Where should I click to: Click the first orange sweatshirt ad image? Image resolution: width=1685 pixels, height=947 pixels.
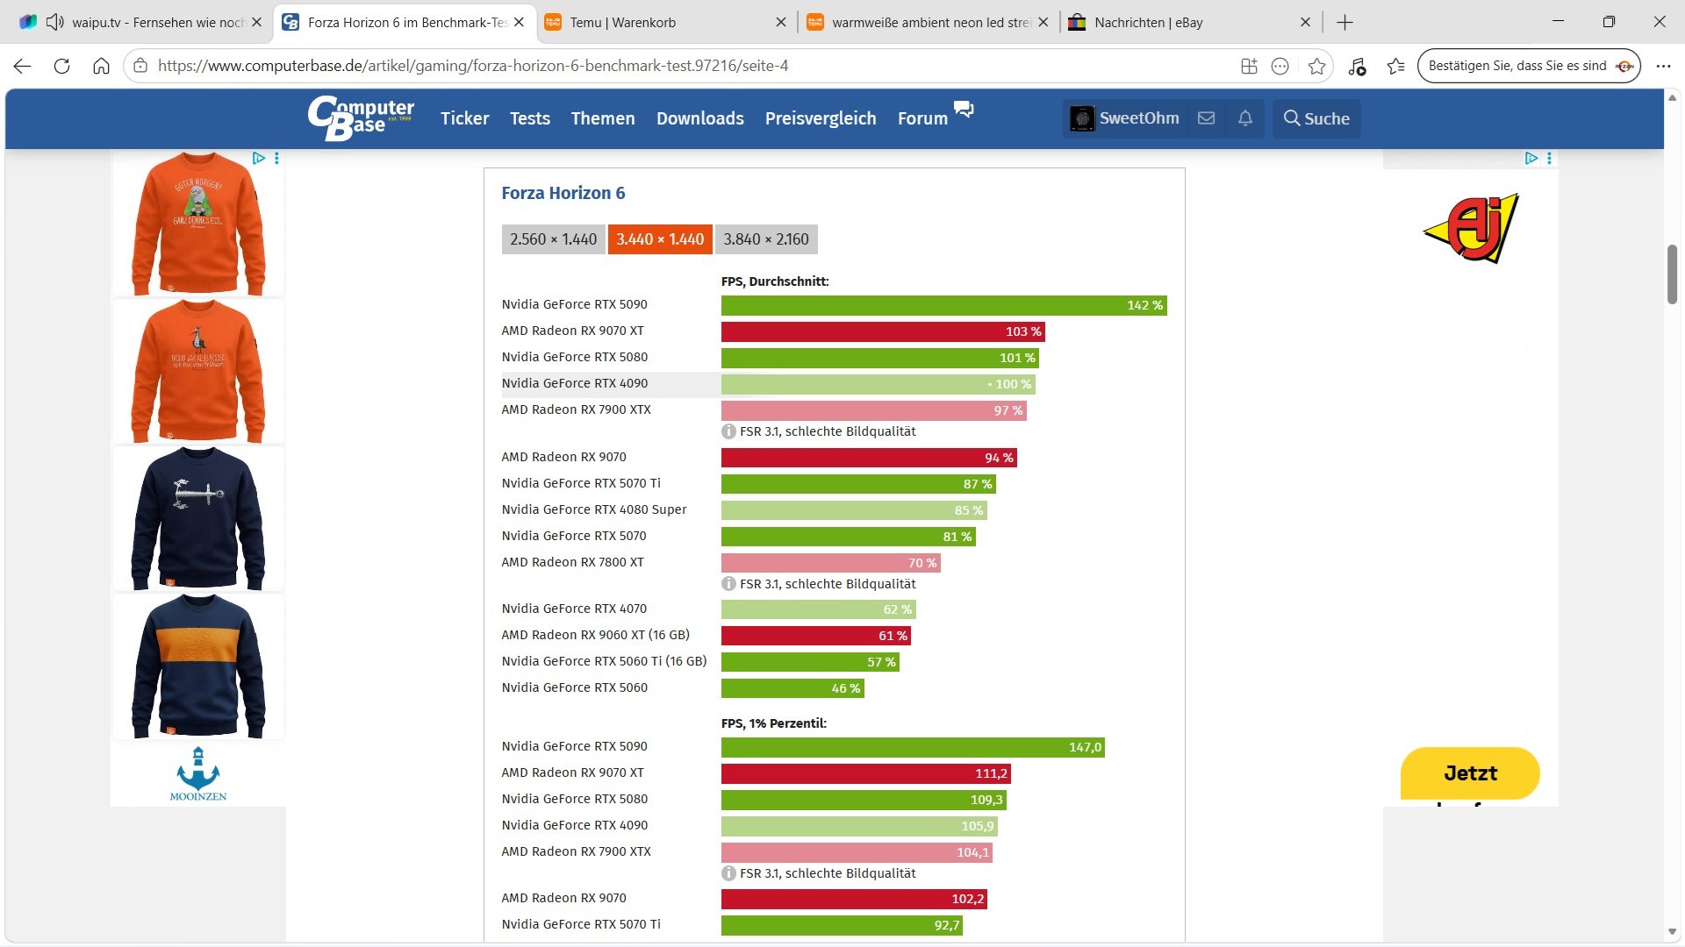click(x=198, y=223)
